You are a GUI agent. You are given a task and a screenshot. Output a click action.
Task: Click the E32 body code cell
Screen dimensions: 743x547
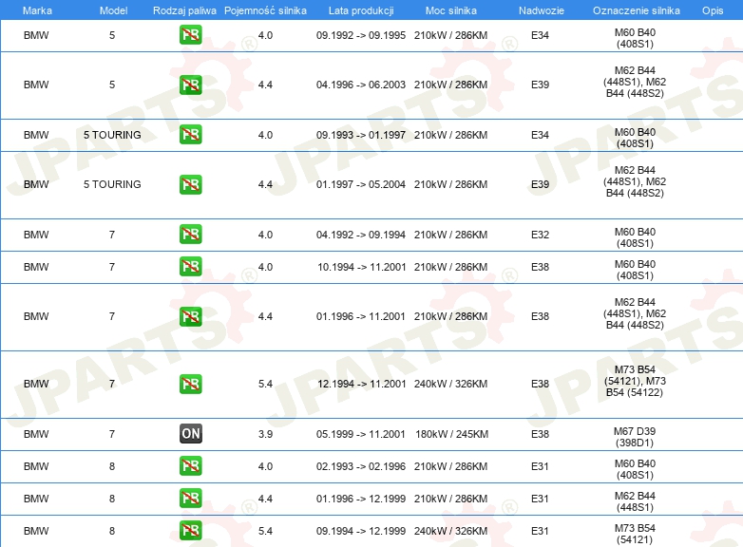[x=540, y=235]
